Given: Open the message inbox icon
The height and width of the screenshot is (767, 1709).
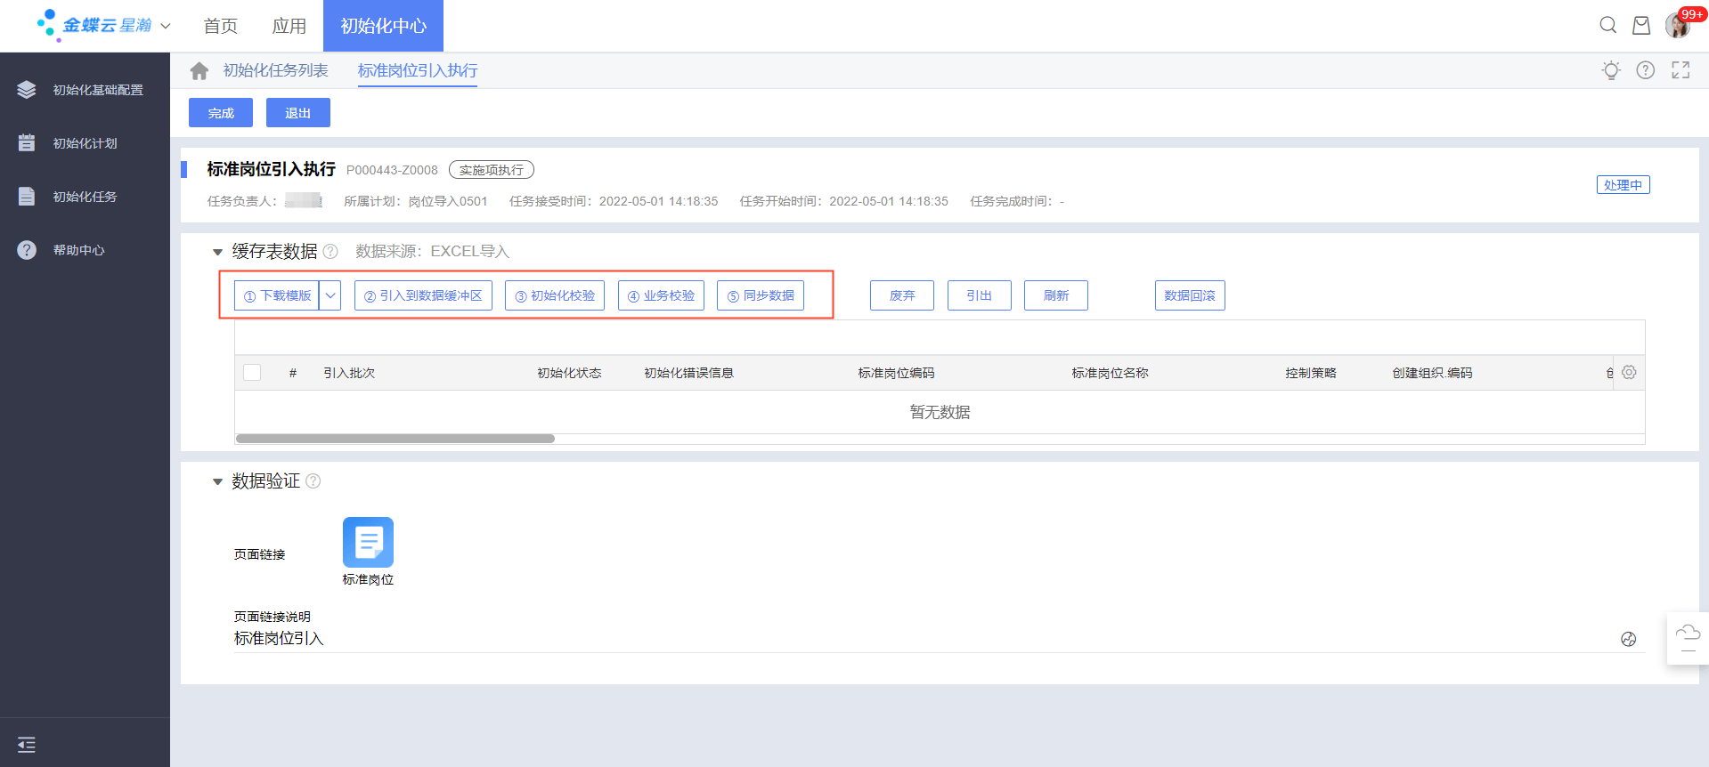Looking at the screenshot, I should 1640,25.
